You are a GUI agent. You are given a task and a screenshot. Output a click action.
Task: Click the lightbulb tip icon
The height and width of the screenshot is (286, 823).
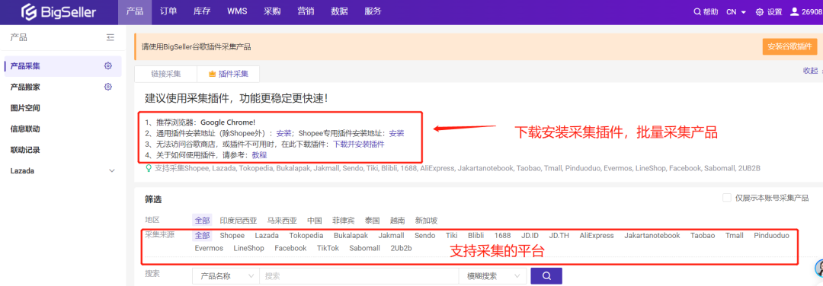[149, 168]
